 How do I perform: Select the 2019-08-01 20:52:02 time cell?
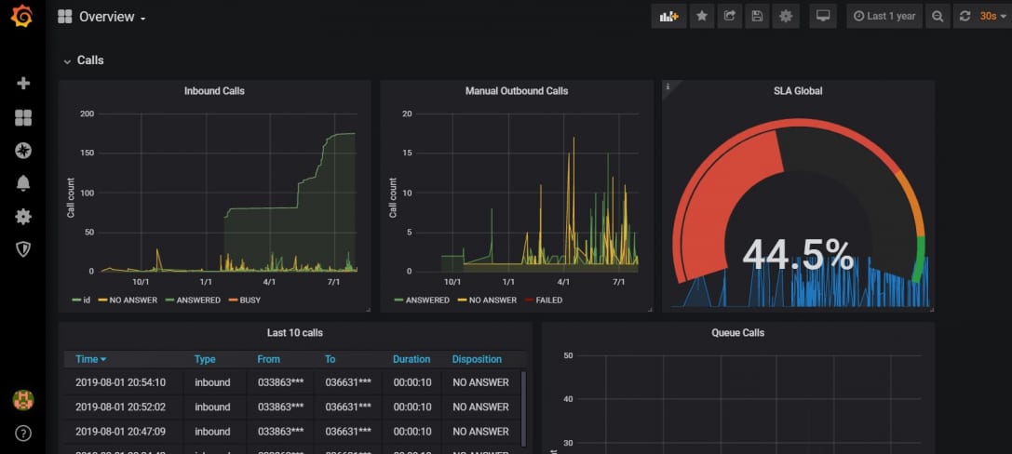(121, 407)
